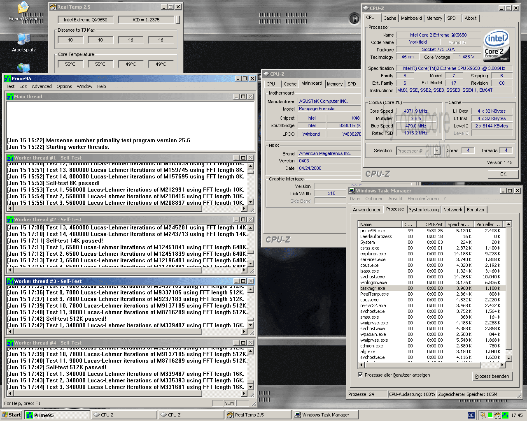Click the Prime95 window title bar icon
Image resolution: width=527 pixels, height=421 pixels.
[x=7, y=79]
